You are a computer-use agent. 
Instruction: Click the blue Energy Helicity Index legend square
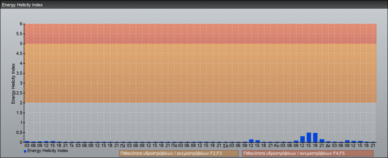click(x=25, y=151)
